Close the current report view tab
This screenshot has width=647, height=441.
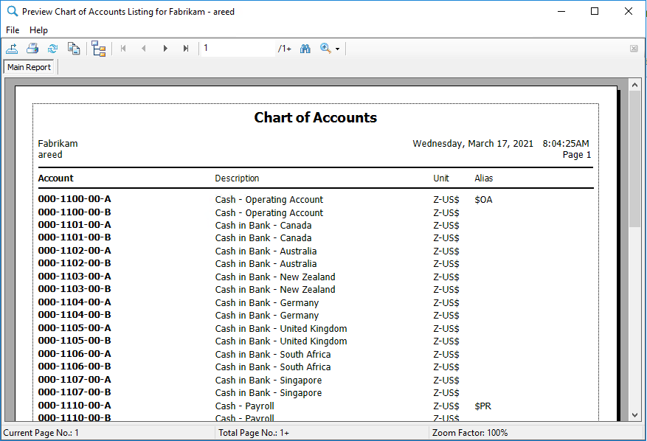(634, 49)
